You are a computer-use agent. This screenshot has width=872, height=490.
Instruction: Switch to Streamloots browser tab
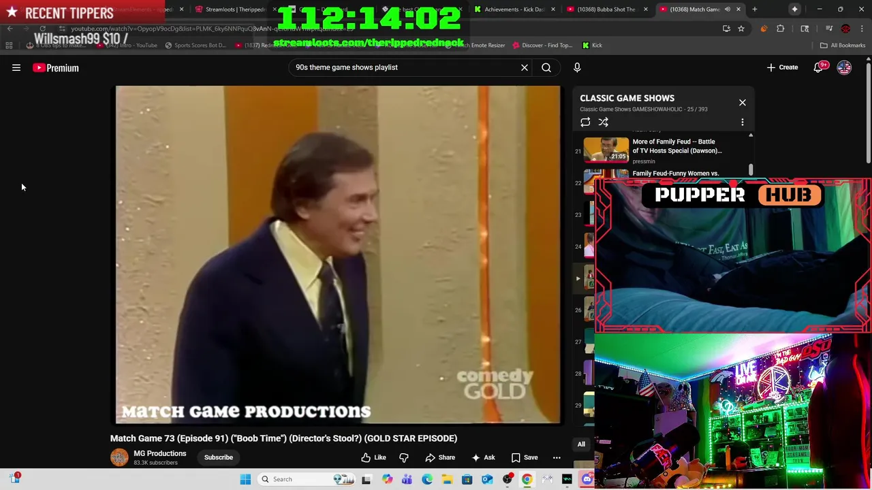tap(235, 10)
